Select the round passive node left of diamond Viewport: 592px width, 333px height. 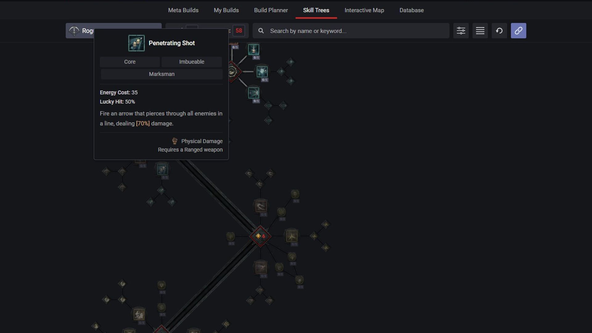230,236
